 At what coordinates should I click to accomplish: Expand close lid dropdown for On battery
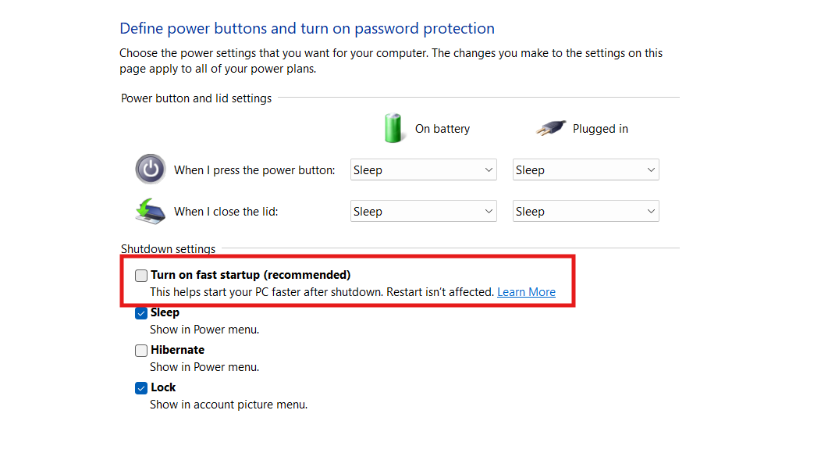(x=423, y=212)
